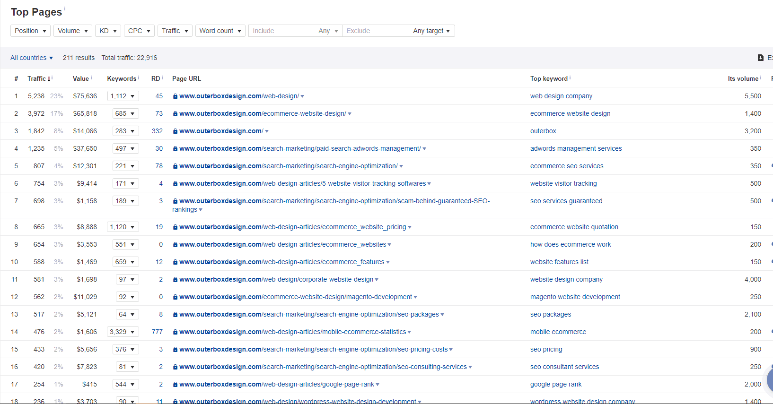Open the CPC filter dropdown
The width and height of the screenshot is (773, 404).
[x=139, y=31]
